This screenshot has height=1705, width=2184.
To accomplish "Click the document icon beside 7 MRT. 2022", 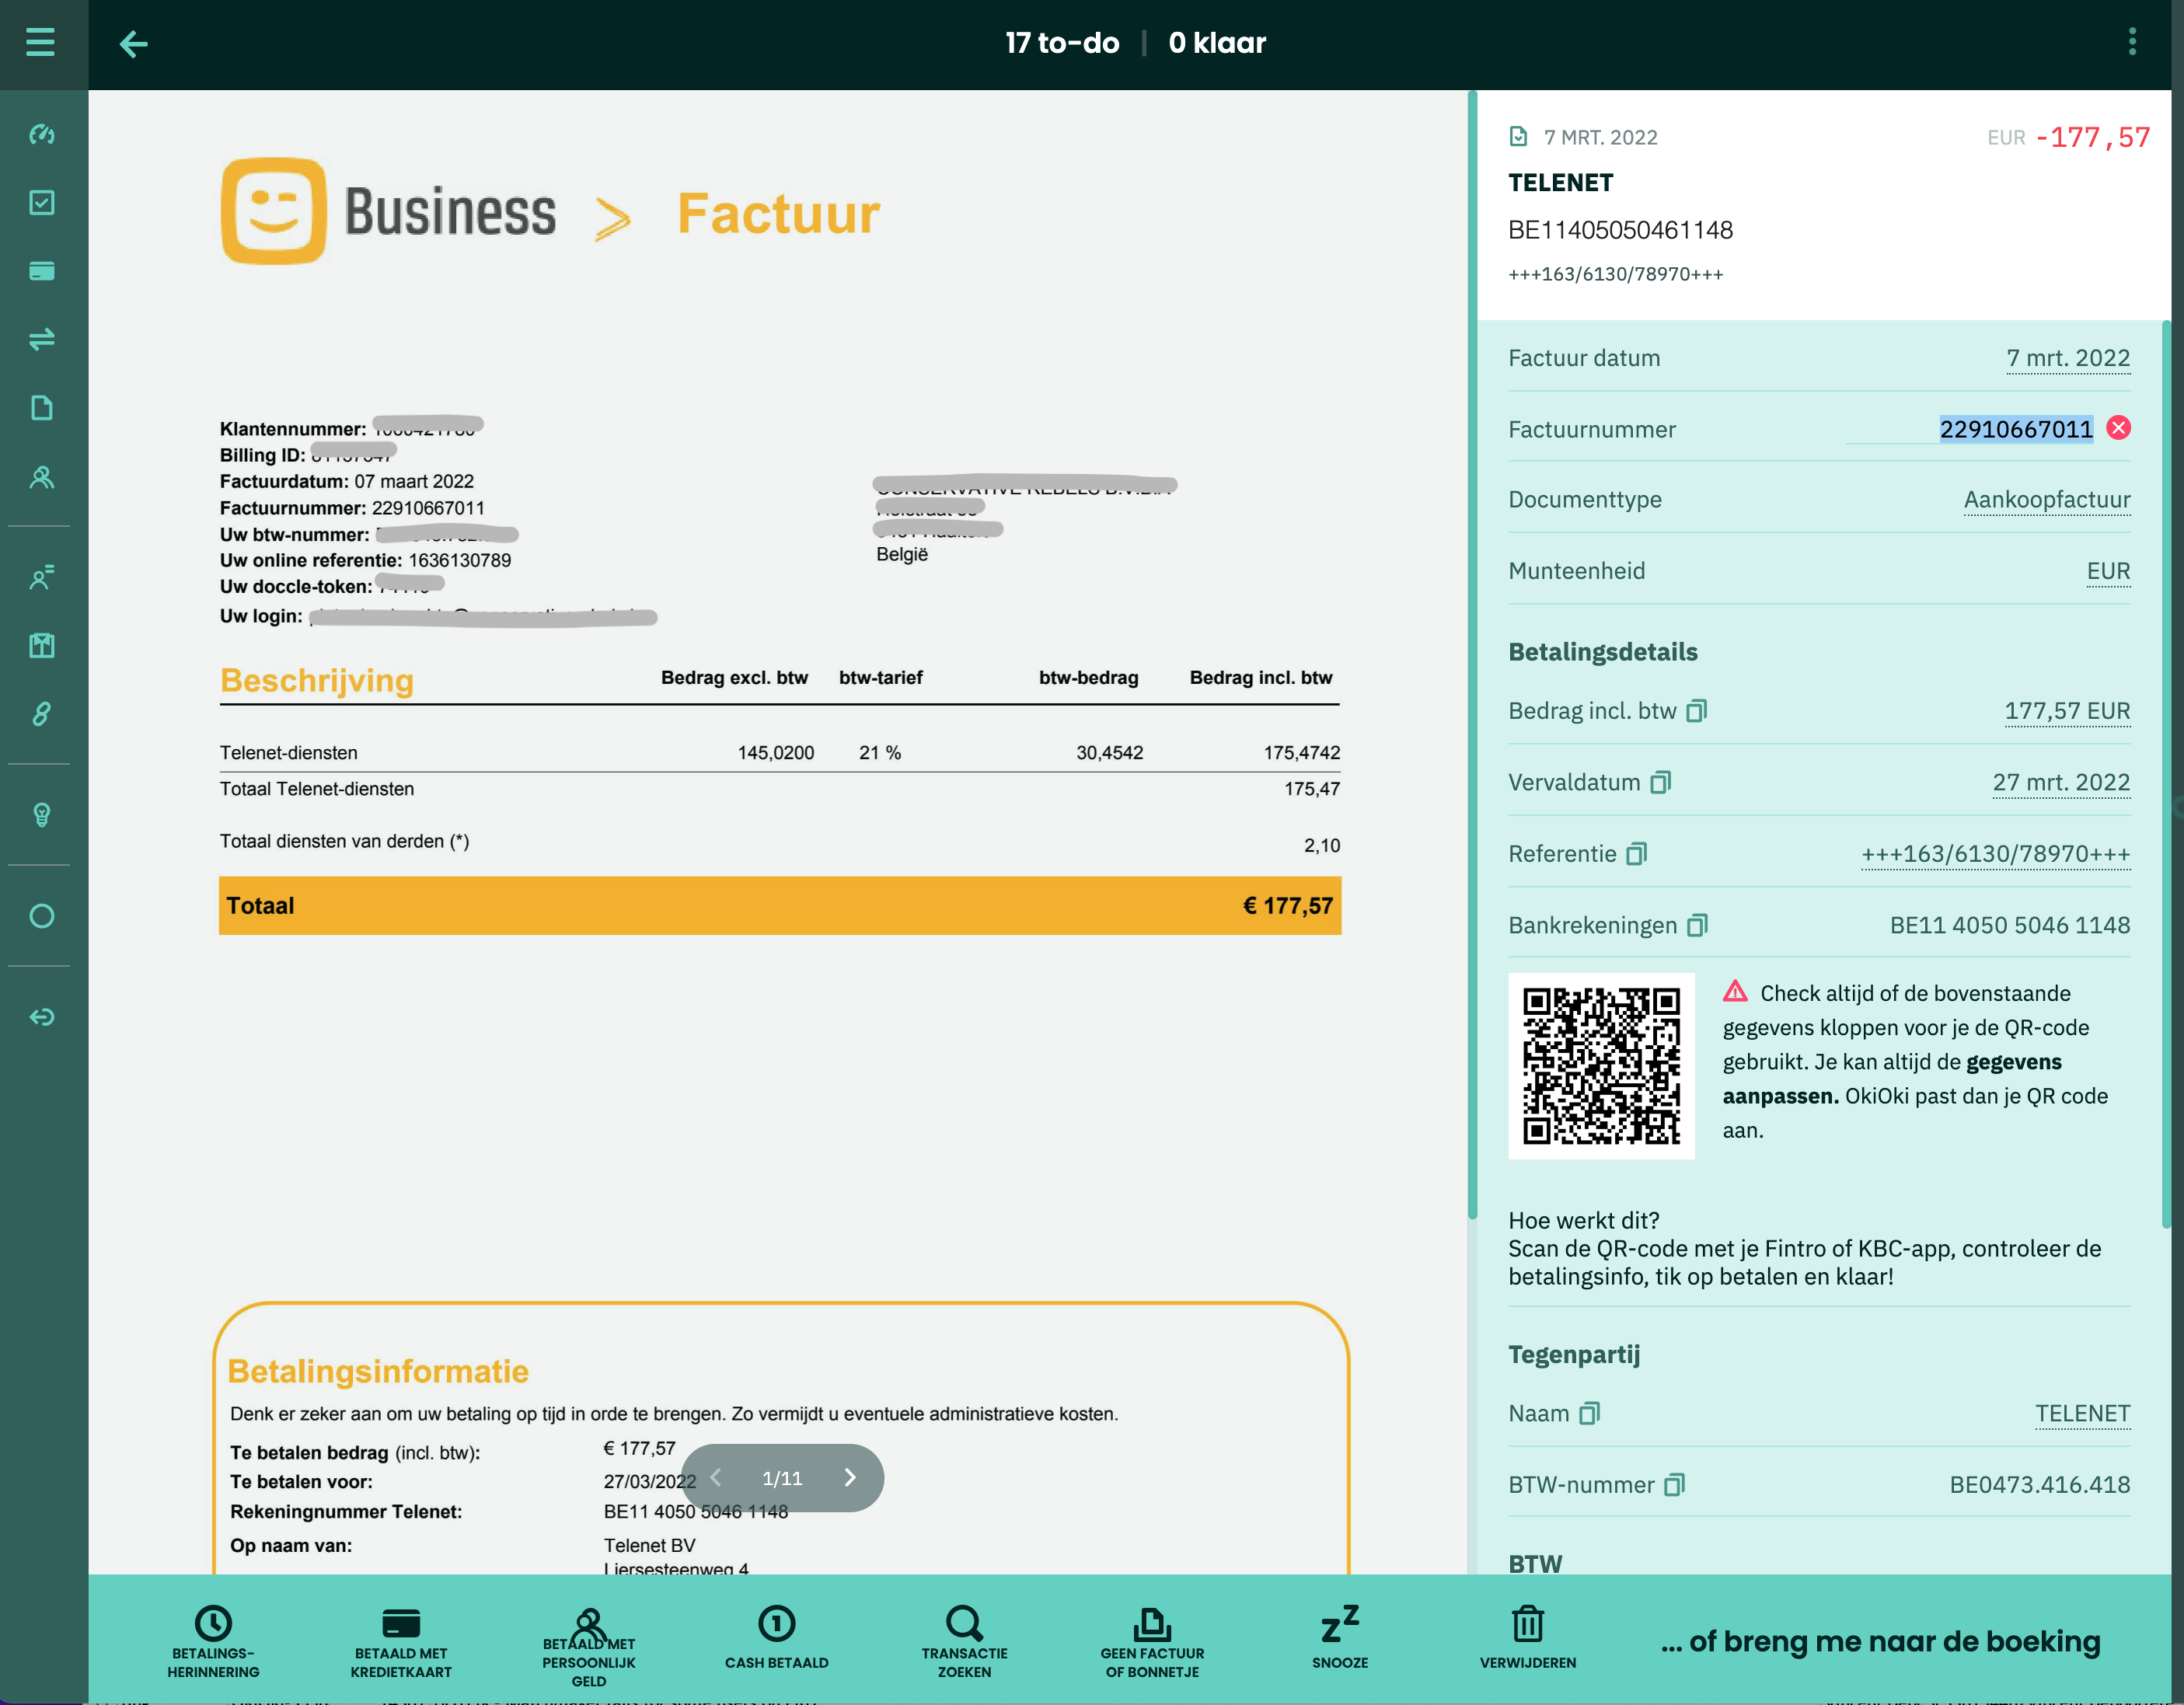I will (1518, 136).
